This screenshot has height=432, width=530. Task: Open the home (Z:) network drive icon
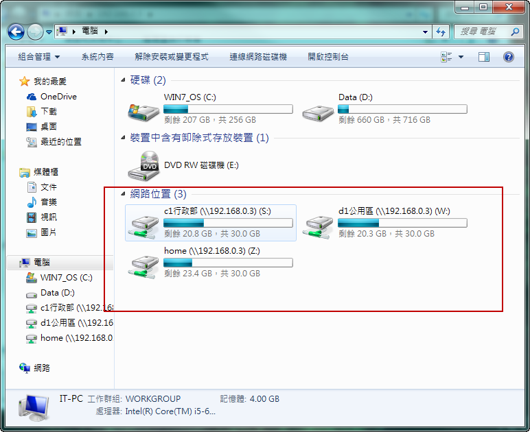click(143, 264)
